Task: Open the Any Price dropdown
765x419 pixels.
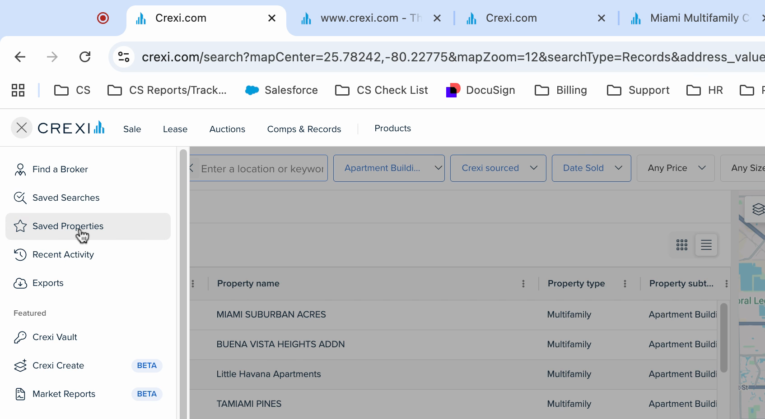Action: (x=675, y=168)
